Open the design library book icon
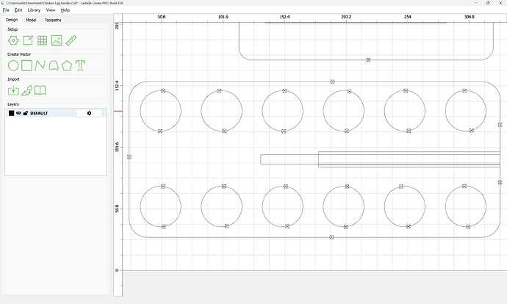The width and height of the screenshot is (507, 304). [x=41, y=90]
